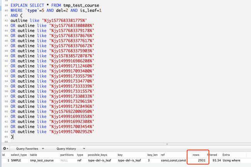The image size is (251, 167).
Task: Click the '%jy1576922006950%' string literal
Action: [71, 111]
